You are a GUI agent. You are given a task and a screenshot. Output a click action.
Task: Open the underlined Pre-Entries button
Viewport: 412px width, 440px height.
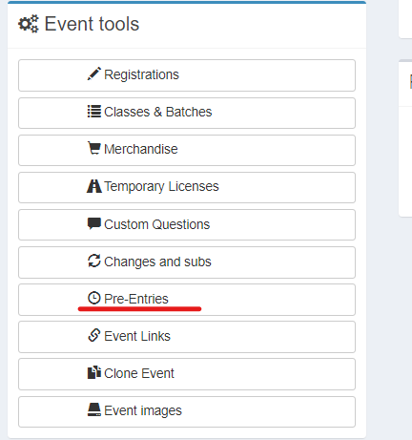(187, 300)
